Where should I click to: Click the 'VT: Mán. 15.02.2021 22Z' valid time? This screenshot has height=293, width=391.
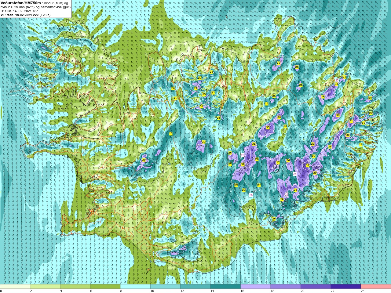20,15
